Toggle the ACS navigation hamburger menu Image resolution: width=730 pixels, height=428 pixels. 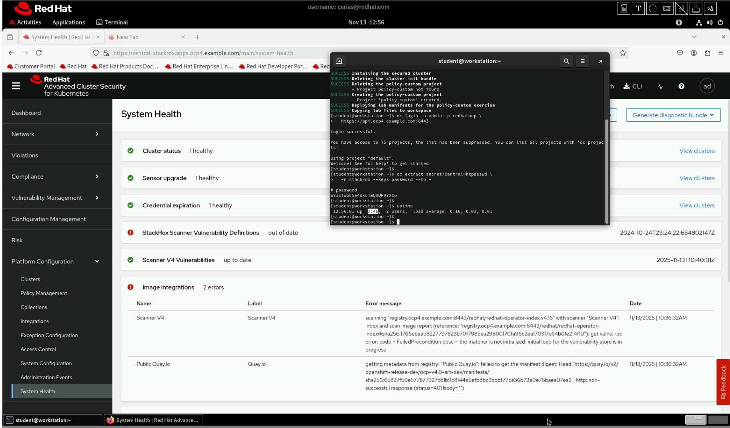pyautogui.click(x=16, y=86)
